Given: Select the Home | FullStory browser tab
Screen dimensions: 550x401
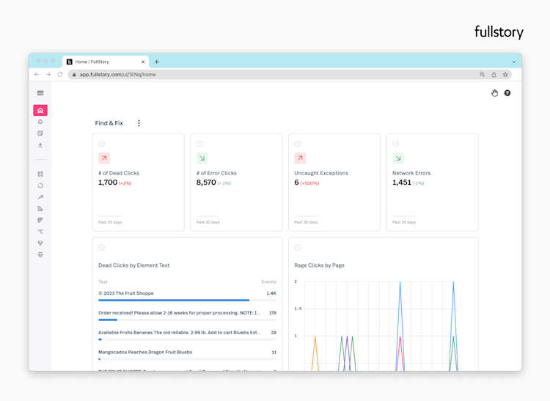Looking at the screenshot, I should click(x=105, y=62).
